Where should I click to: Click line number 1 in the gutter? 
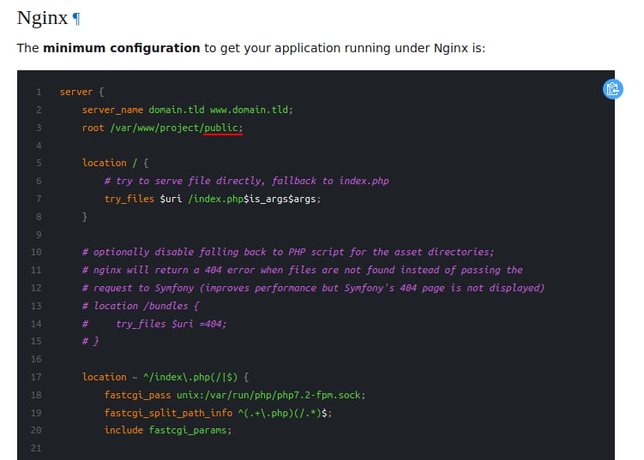point(39,92)
